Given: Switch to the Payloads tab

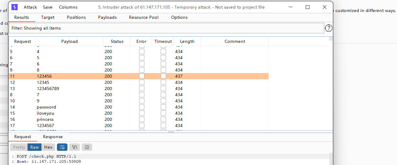Looking at the screenshot, I should [107, 17].
